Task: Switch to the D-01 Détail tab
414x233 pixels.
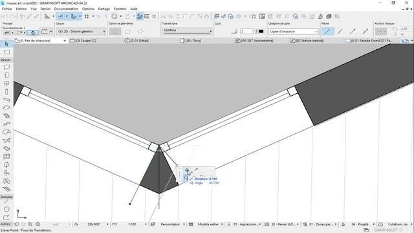Action: click(137, 41)
